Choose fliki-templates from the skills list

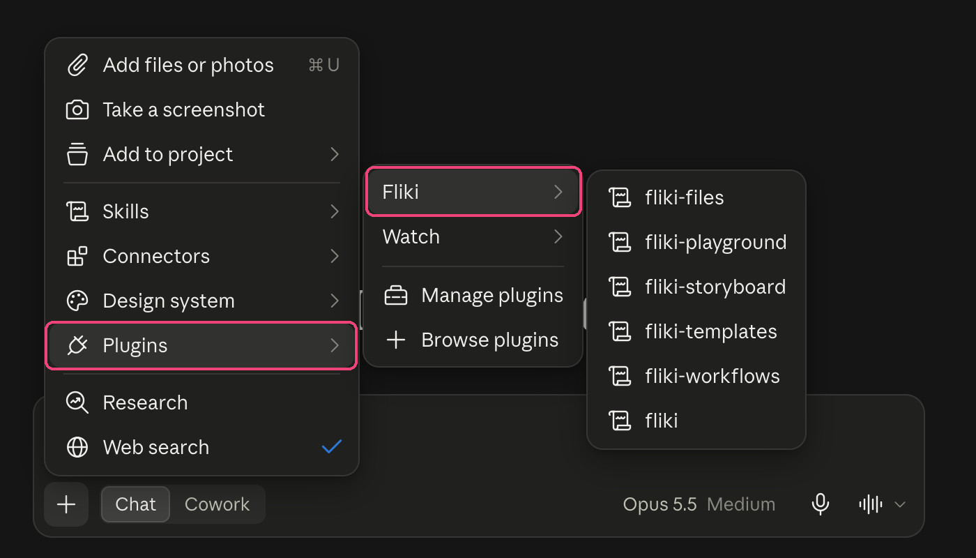point(696,332)
